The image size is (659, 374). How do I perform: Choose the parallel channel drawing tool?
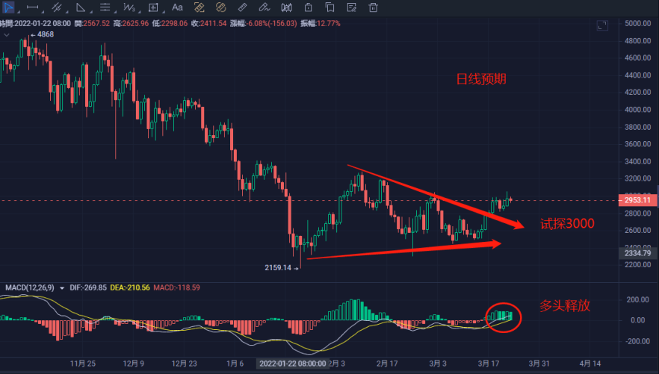56,7
